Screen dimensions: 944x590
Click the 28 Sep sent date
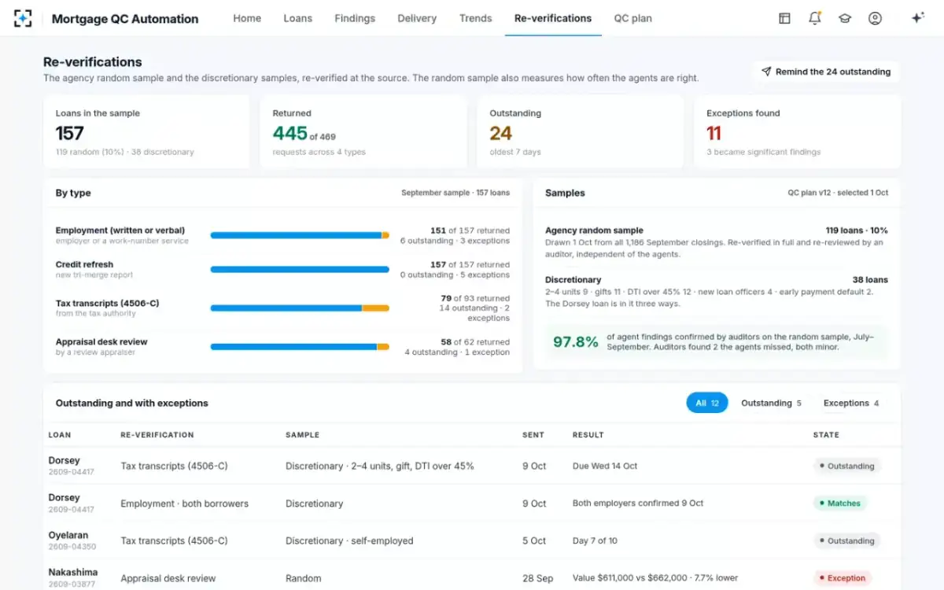[539, 578]
